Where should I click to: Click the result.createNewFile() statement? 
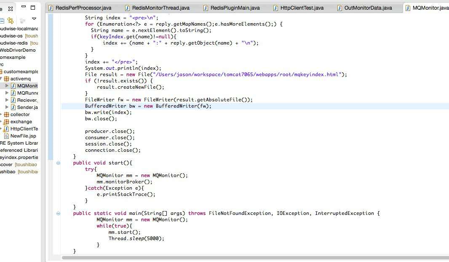click(x=131, y=87)
